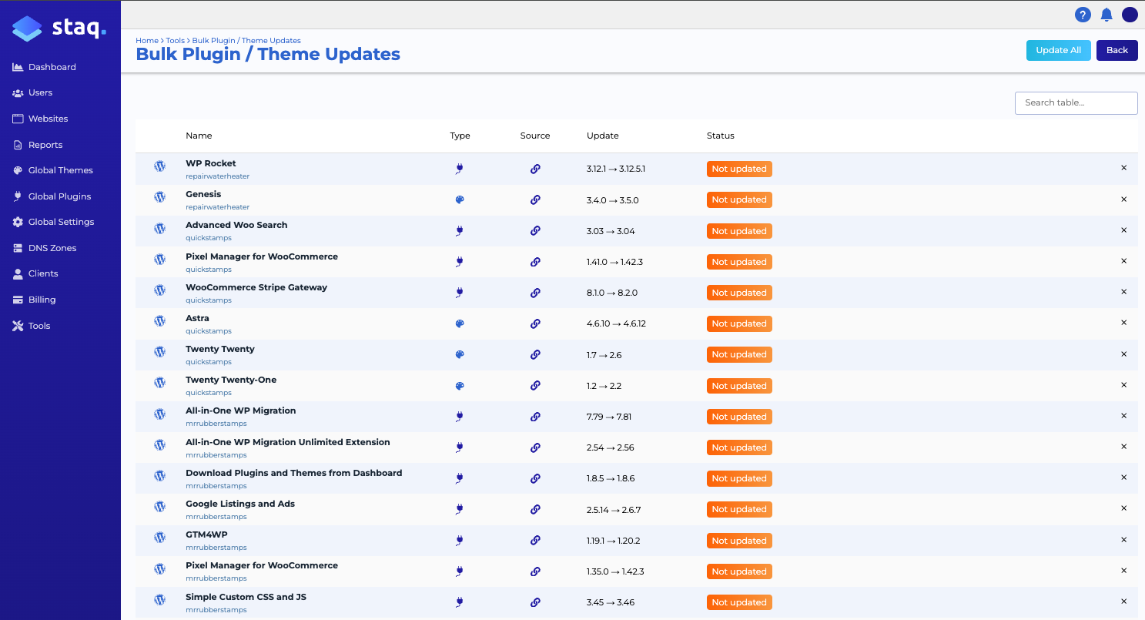
Task: Go to Tools in the breadcrumb
Action: pos(175,41)
